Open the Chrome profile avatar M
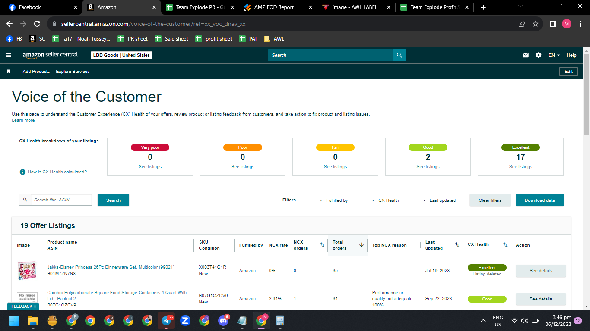This screenshot has width=590, height=331. coord(566,24)
